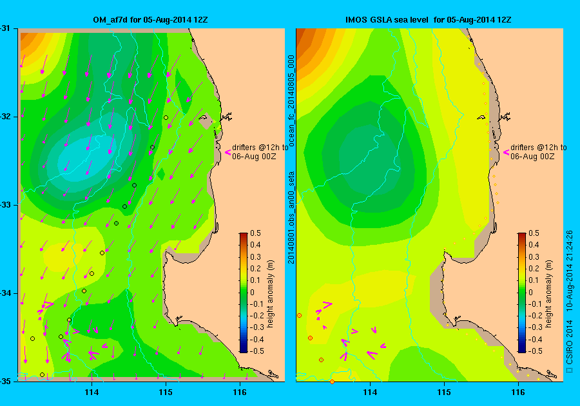Image resolution: width=580 pixels, height=406 pixels.
Task: Click the latitude label -33
Action: [x=5, y=205]
